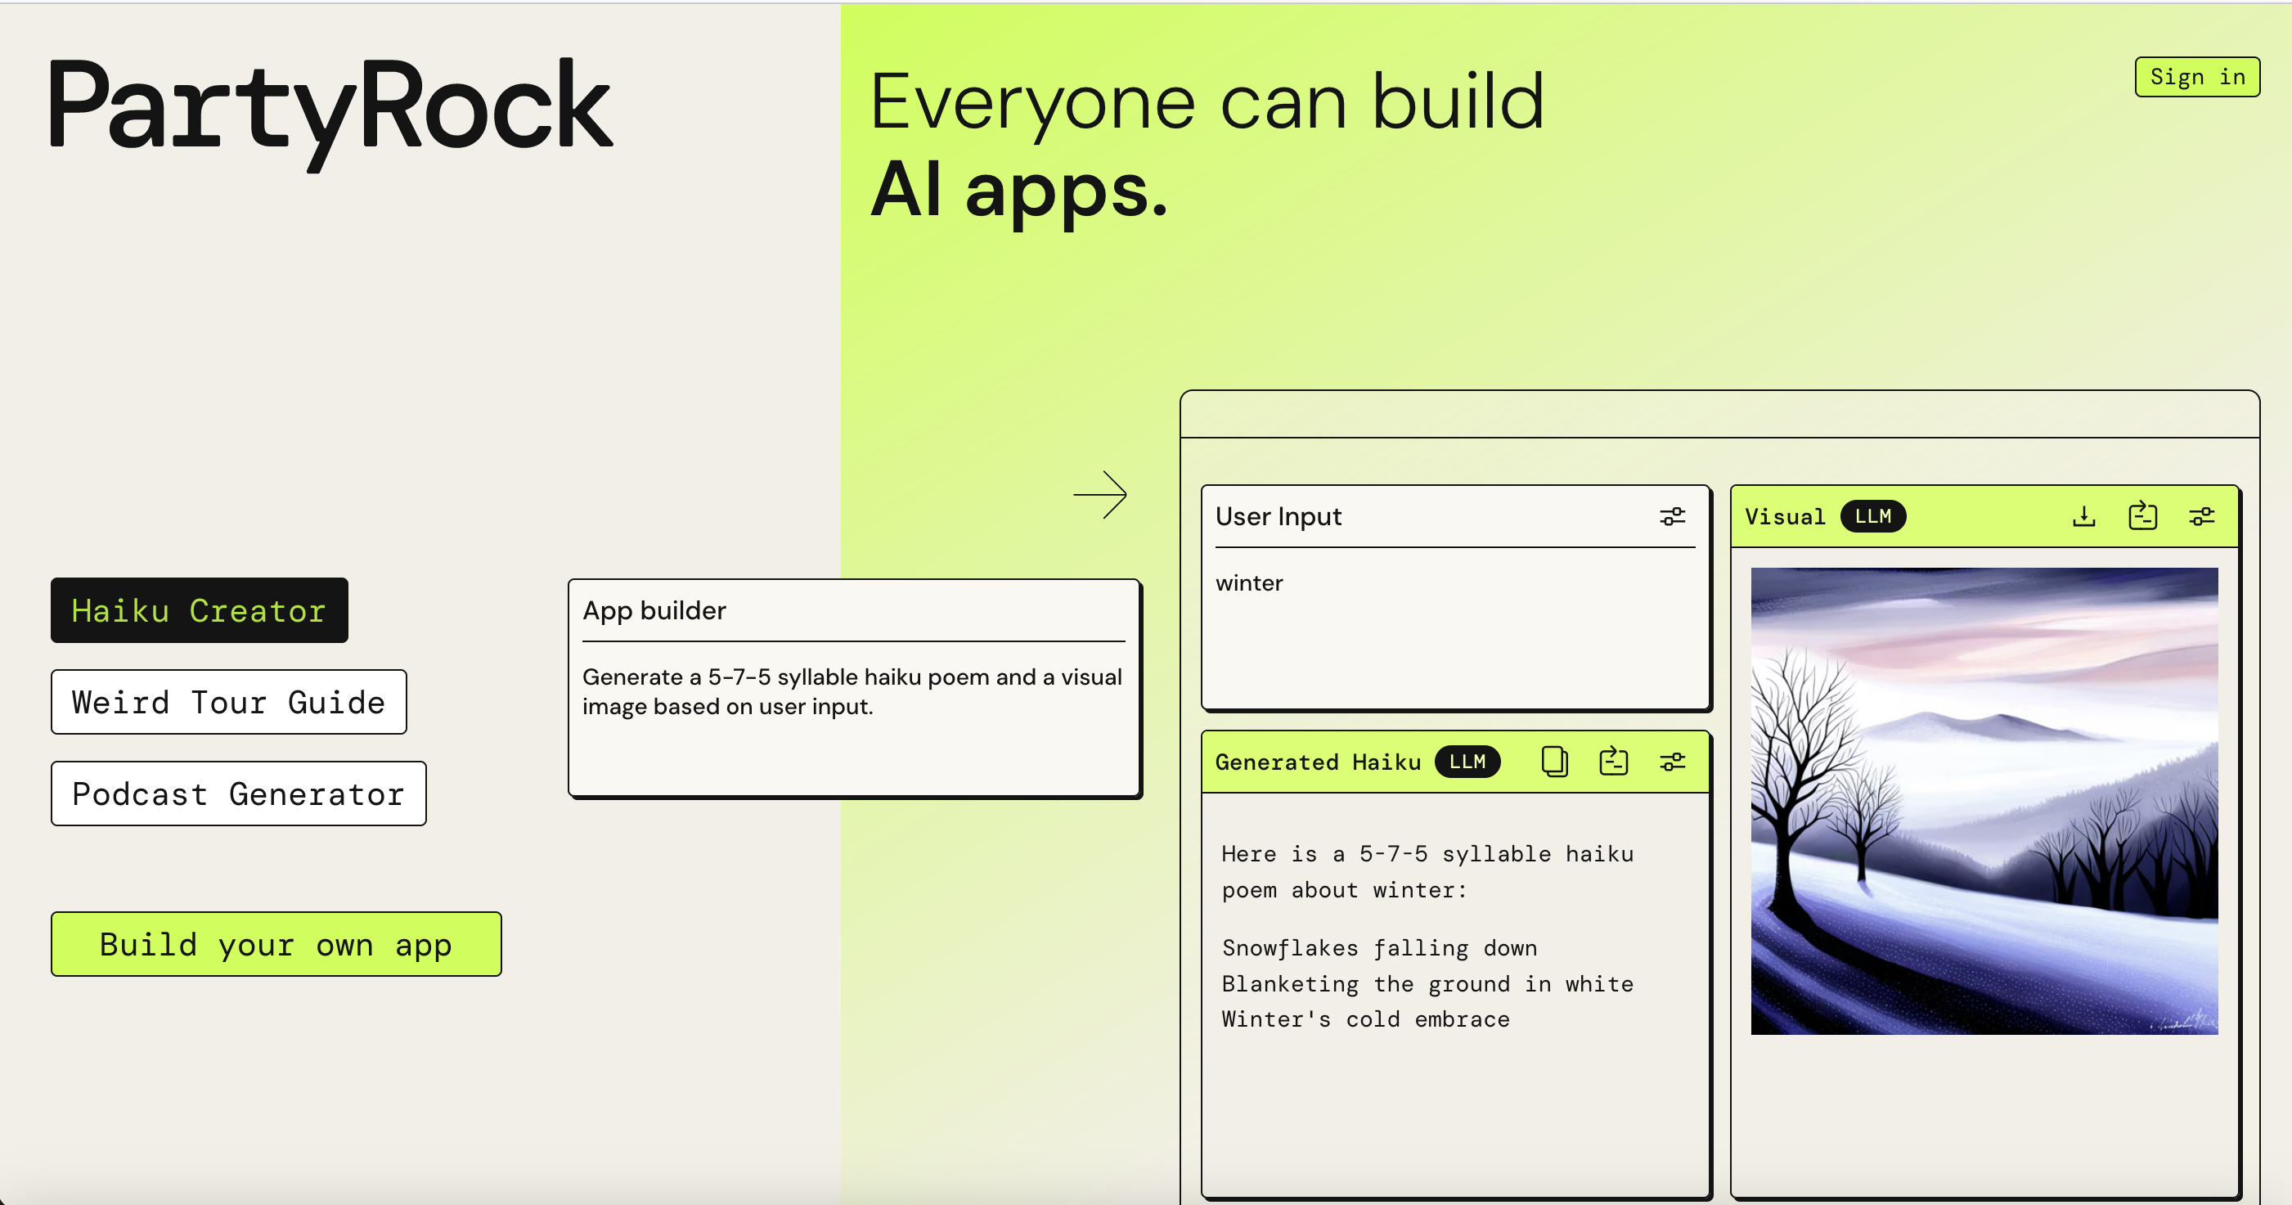Open the Visual widget settings sliders
Viewport: 2292px width, 1205px height.
tap(2201, 516)
